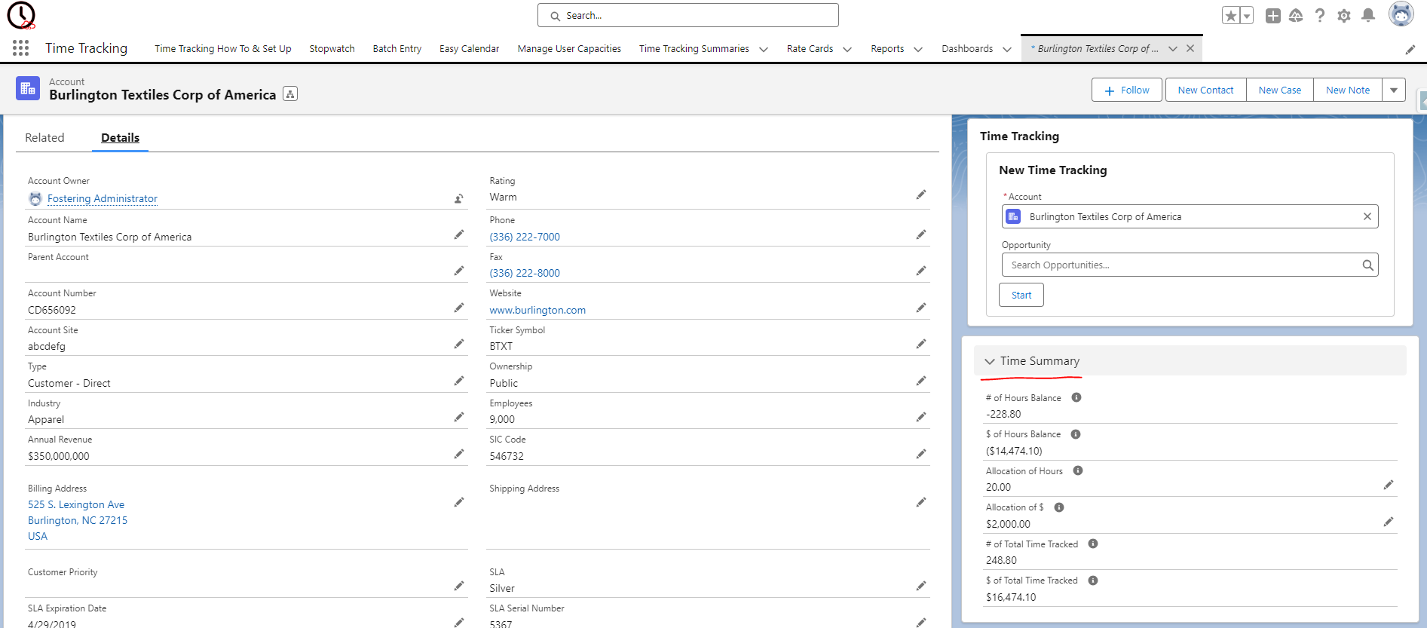Change account owner icon

click(458, 199)
